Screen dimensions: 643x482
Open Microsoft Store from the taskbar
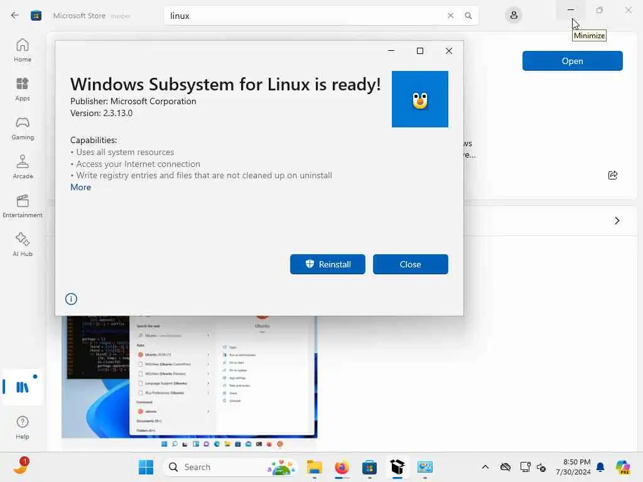[369, 467]
